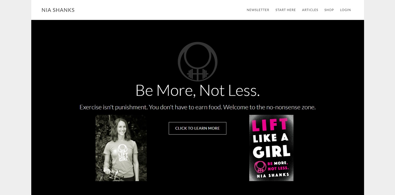Go to the Start Here page

[x=285, y=10]
